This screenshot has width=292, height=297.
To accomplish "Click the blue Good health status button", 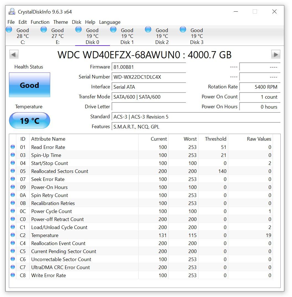I will point(30,85).
